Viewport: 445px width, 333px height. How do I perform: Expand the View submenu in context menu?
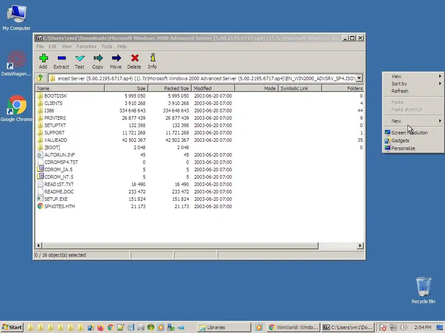413,76
